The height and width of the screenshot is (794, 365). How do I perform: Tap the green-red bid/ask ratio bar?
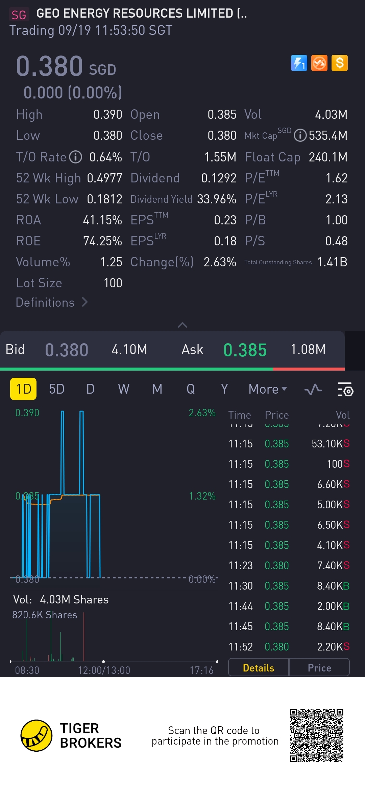click(x=172, y=369)
